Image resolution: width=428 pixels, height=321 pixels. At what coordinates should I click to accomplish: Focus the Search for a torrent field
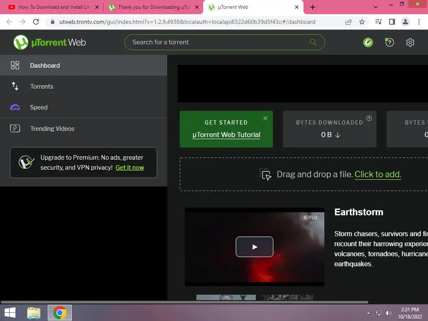point(224,42)
